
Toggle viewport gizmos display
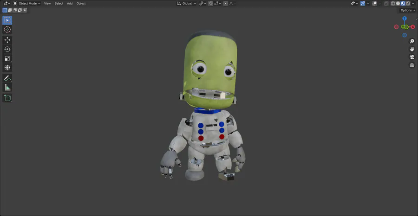[x=363, y=3]
